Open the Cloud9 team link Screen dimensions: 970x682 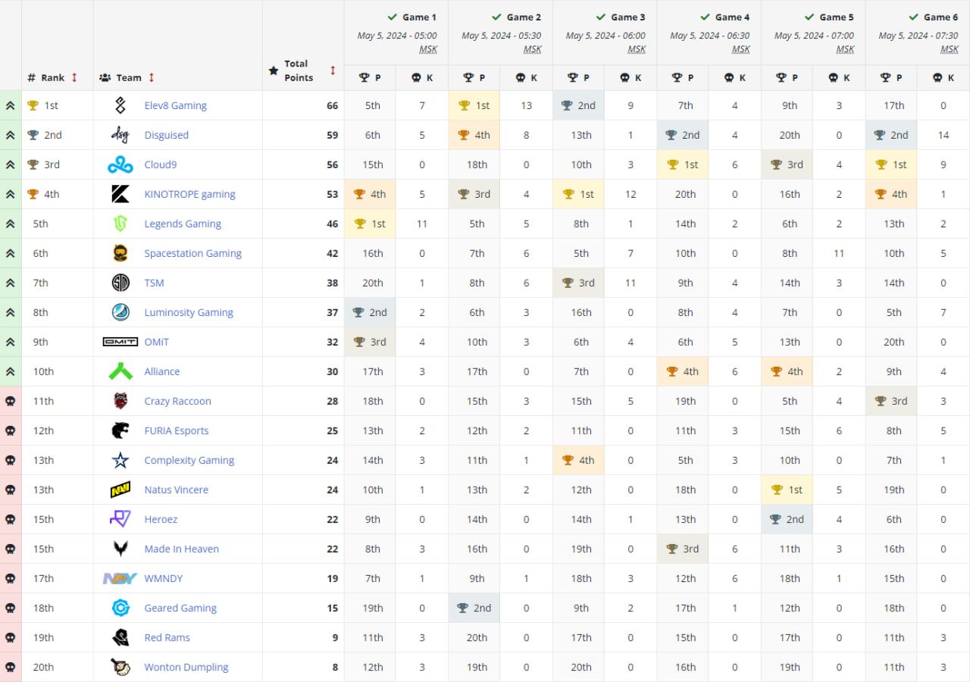[160, 164]
